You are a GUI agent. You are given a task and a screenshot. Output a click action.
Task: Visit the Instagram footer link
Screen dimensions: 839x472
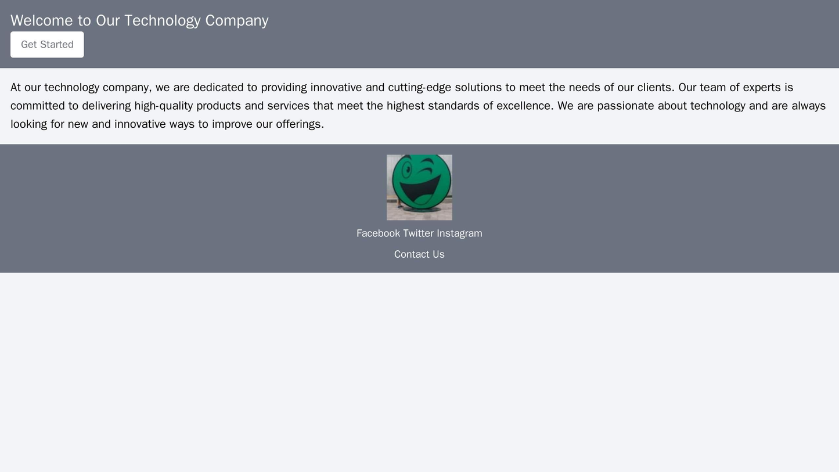tap(459, 233)
